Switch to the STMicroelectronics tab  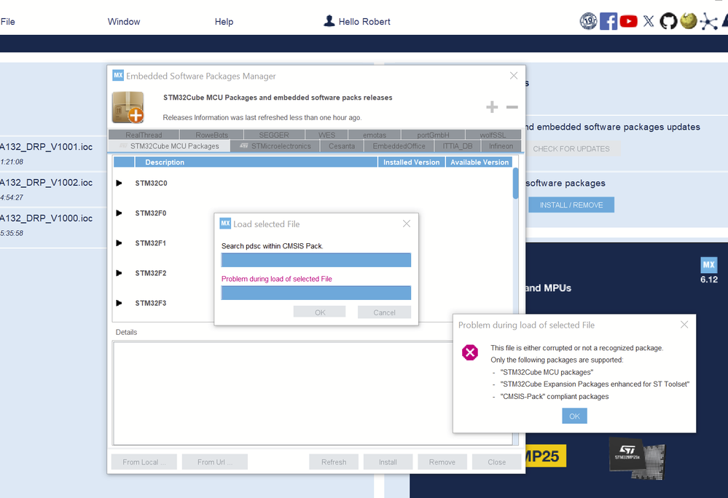[x=275, y=146]
